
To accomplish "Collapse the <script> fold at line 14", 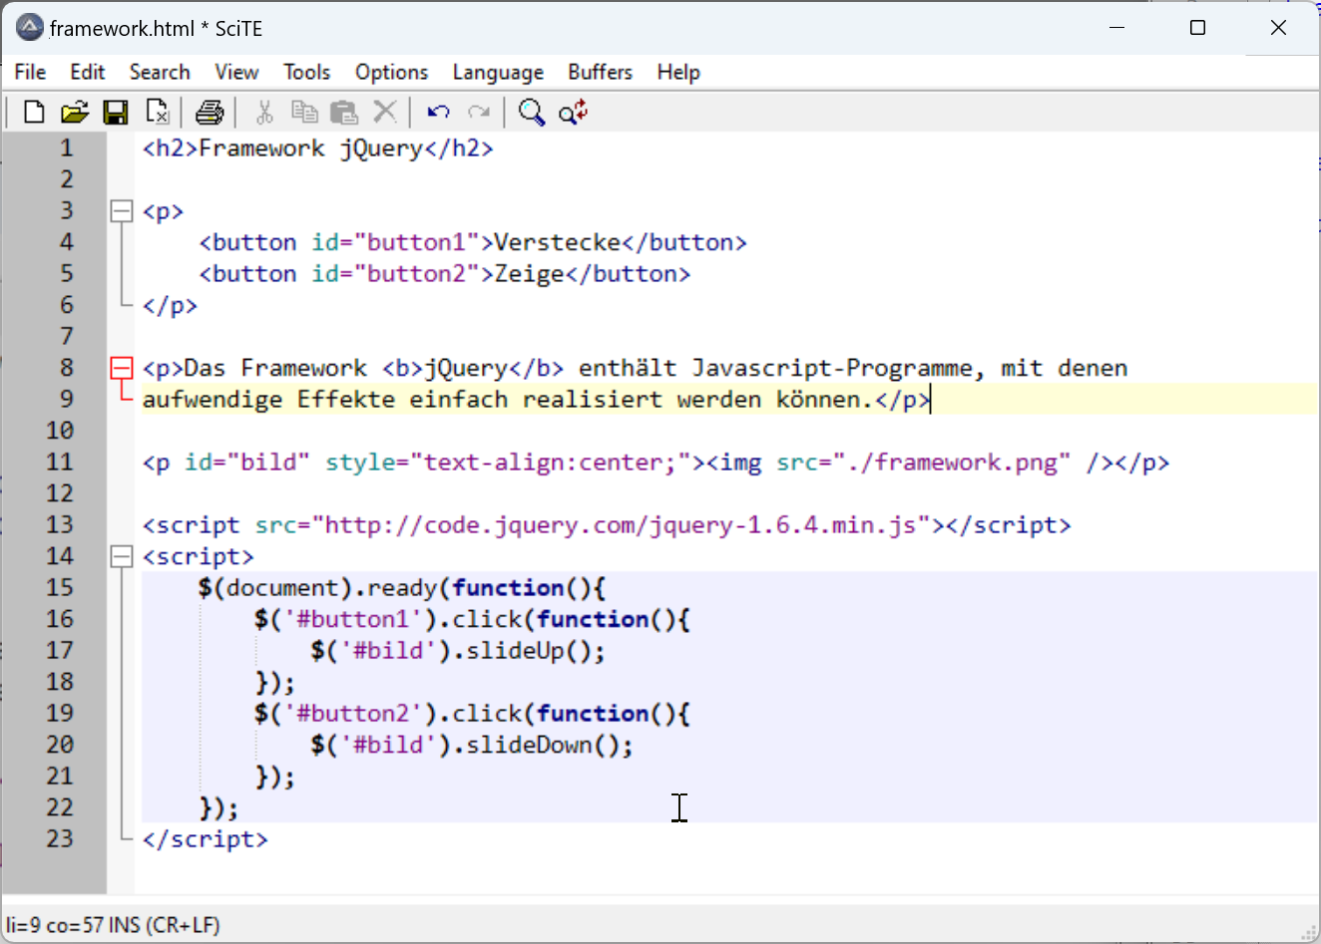I will coord(121,556).
